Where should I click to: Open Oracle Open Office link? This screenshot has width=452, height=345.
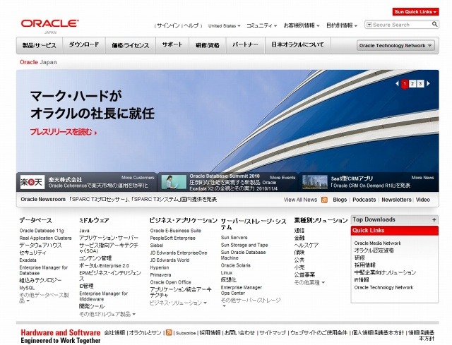point(171,282)
